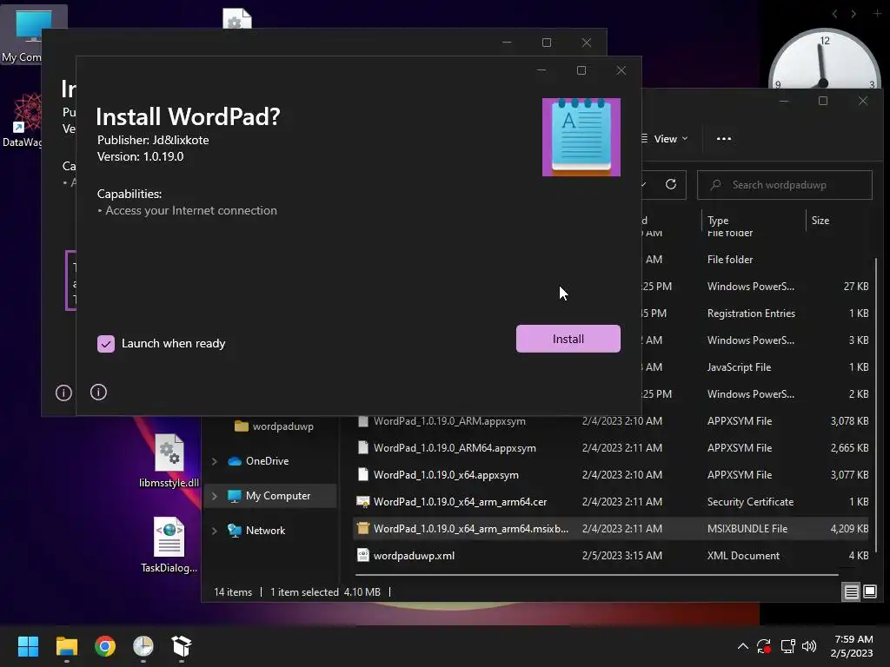The width and height of the screenshot is (890, 667).
Task: Click the Explorer vertical scrollbar
Action: point(877,405)
